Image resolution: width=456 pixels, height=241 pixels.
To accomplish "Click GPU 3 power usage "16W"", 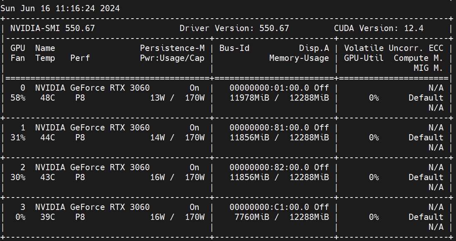I will pyautogui.click(x=157, y=217).
